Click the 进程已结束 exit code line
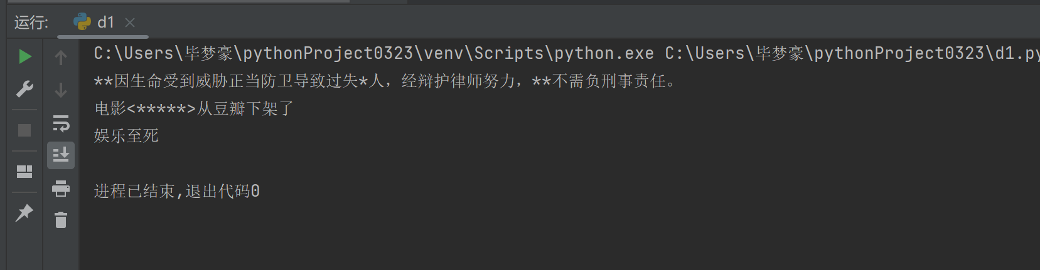Viewport: 1040px width, 270px height. pos(177,191)
